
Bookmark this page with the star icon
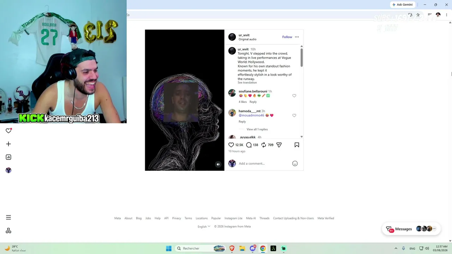point(418,15)
